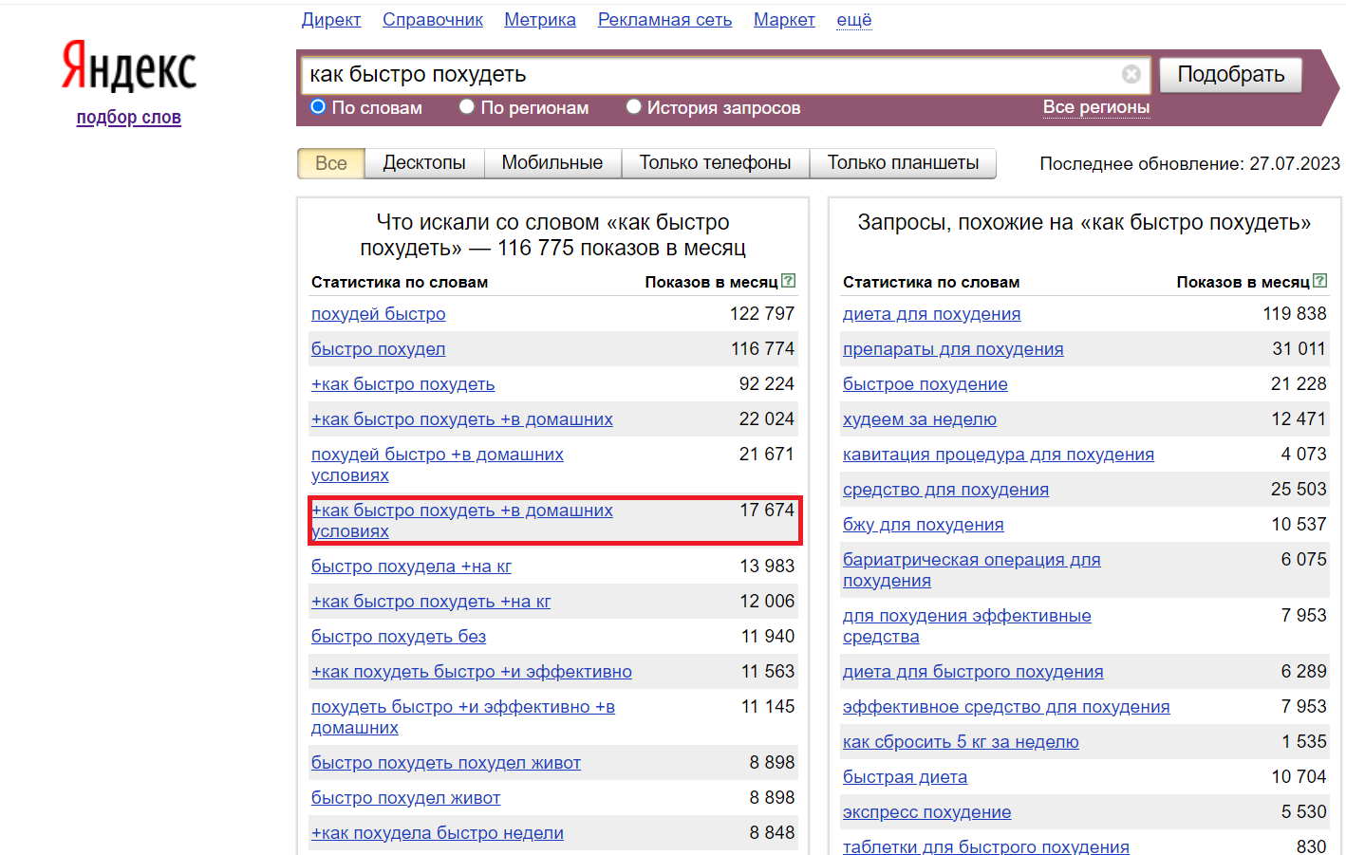Open the 'худеем за неделю' link
The height and width of the screenshot is (855, 1346).
pyautogui.click(x=920, y=419)
